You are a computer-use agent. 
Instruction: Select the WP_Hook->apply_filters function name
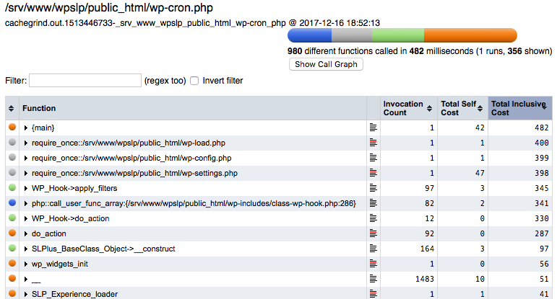tap(74, 189)
